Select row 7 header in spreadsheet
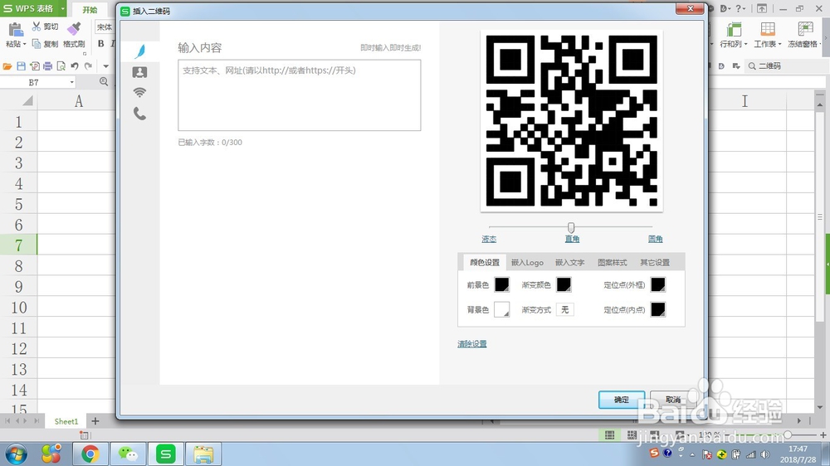 tap(18, 245)
